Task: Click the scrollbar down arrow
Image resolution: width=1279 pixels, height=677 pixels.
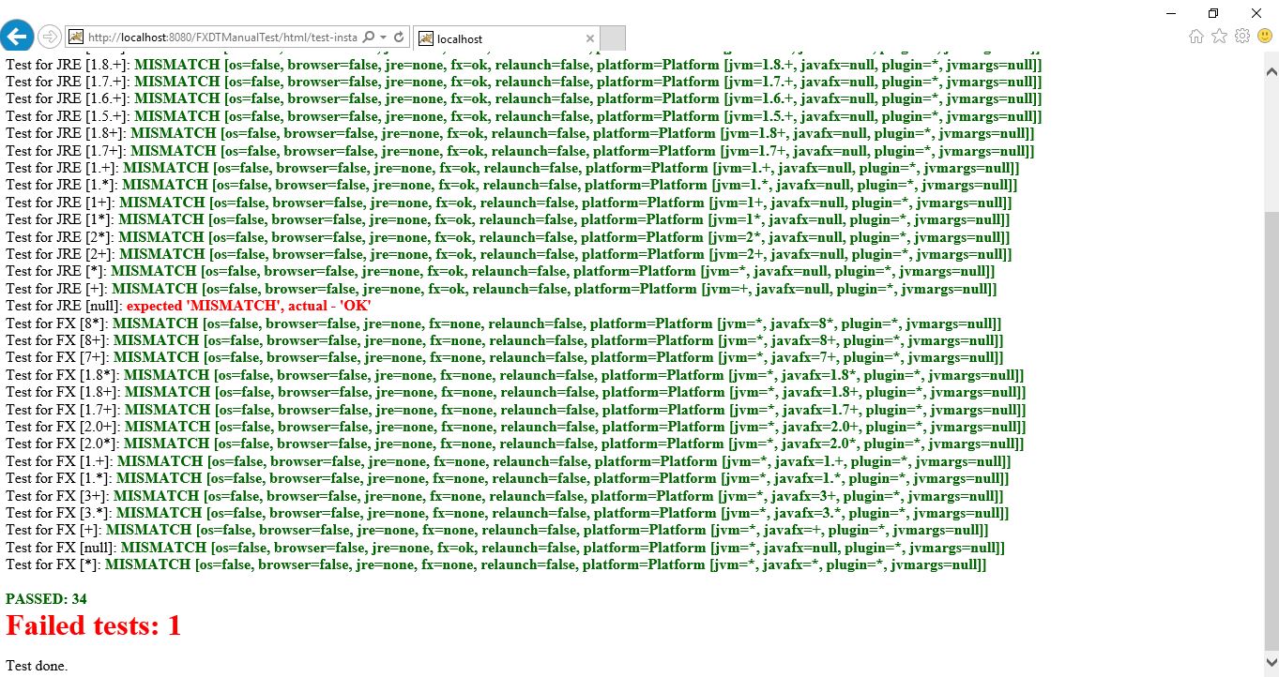Action: 1271,663
